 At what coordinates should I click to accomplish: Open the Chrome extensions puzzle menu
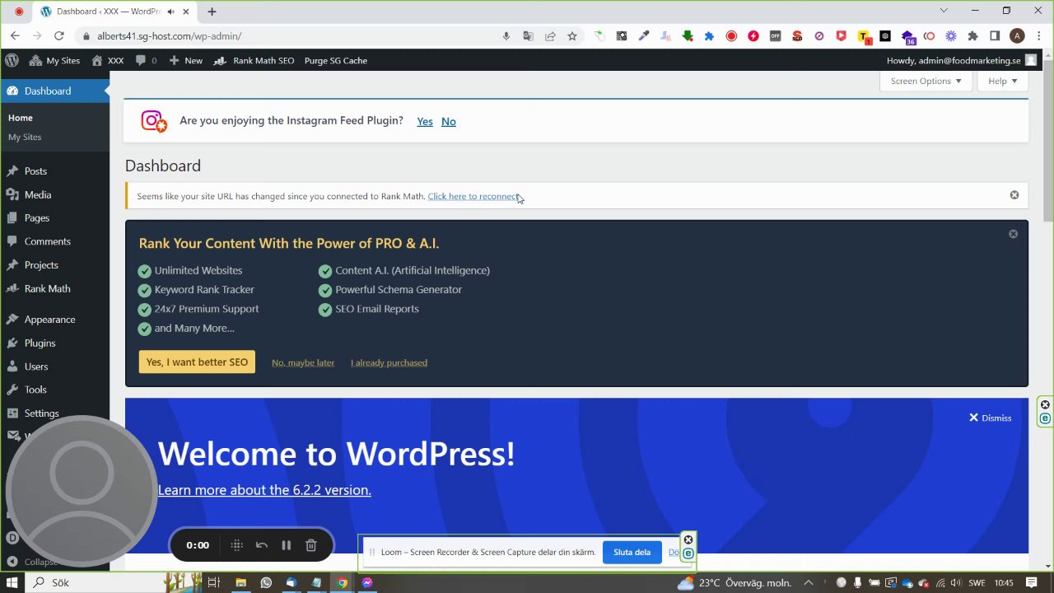pyautogui.click(x=972, y=36)
